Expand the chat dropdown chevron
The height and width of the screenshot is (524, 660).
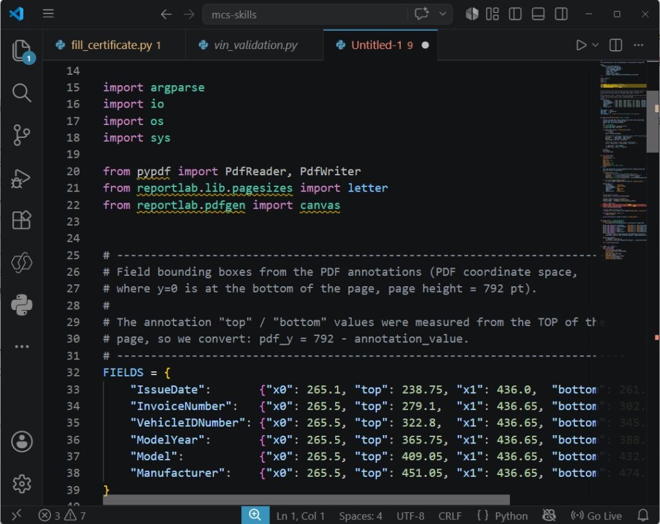click(442, 14)
